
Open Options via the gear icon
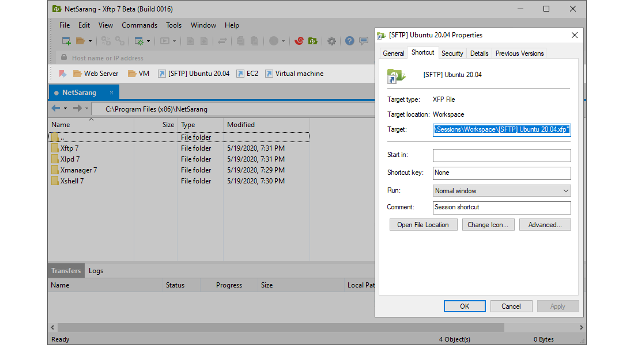tap(331, 41)
